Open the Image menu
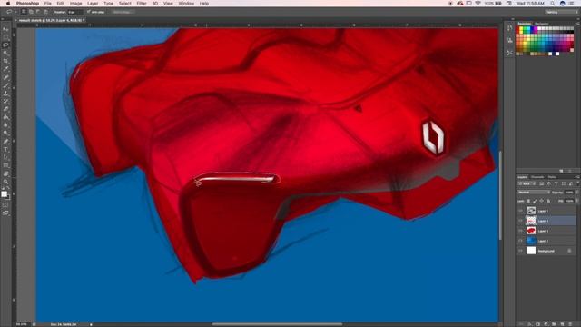This screenshot has width=581, height=327. pos(75,4)
